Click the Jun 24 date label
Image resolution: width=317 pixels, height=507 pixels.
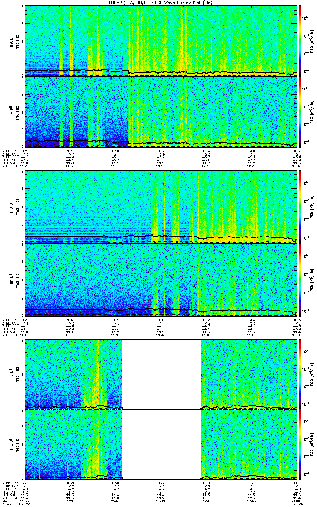[x=297, y=503]
